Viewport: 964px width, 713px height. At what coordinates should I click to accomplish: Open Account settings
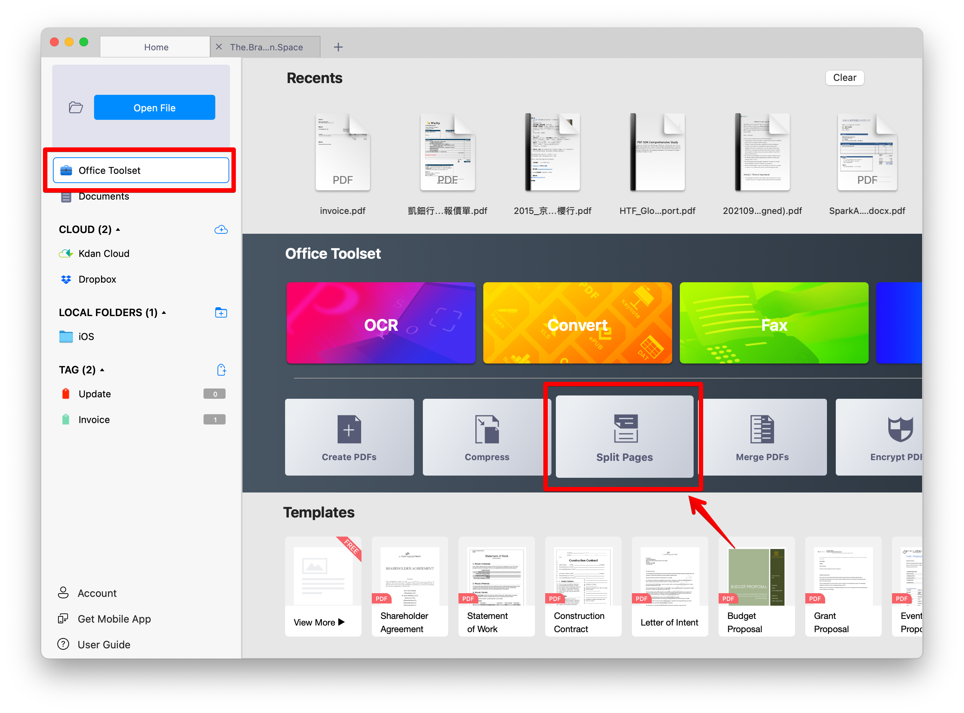coord(87,594)
